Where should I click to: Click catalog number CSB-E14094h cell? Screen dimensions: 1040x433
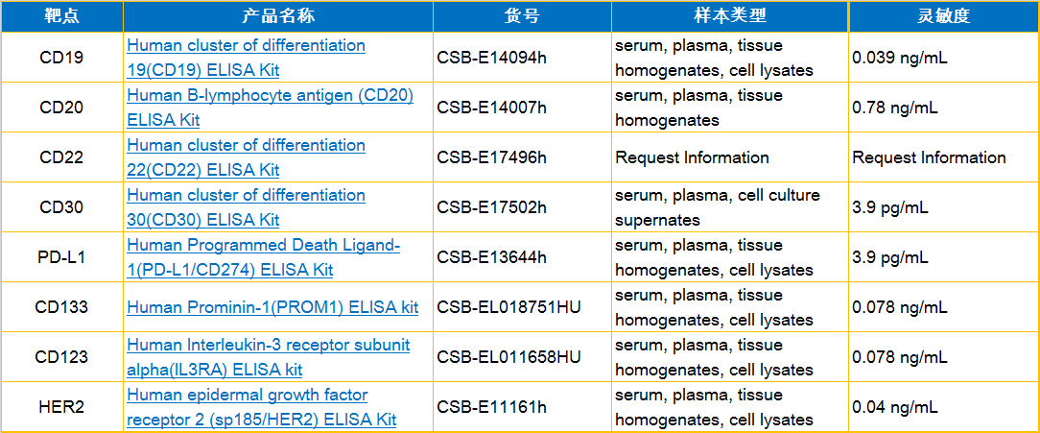pos(491,58)
